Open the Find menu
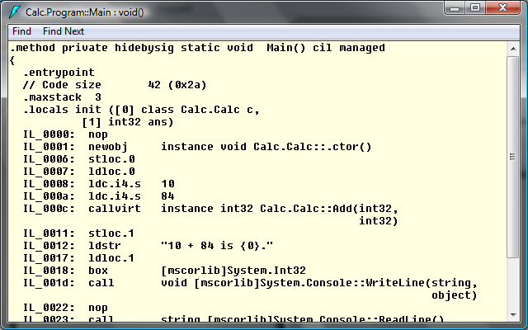Screen dimensions: 528x330 pos(21,31)
